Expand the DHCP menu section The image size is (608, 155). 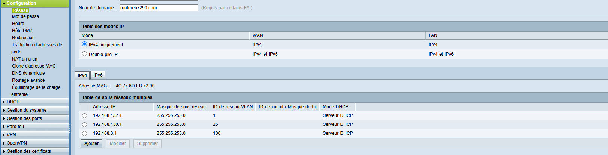pos(13,102)
